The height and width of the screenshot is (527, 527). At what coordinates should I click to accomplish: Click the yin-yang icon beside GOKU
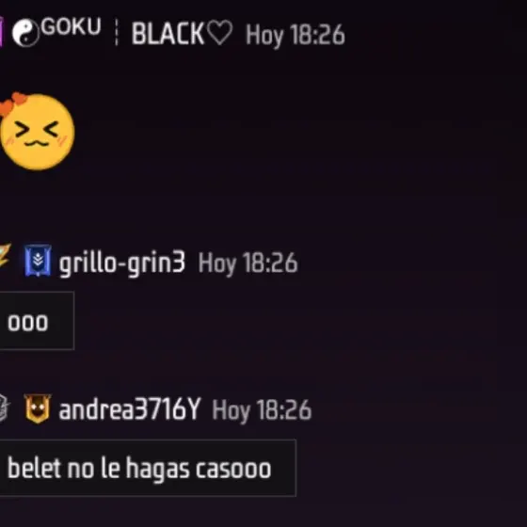click(26, 33)
